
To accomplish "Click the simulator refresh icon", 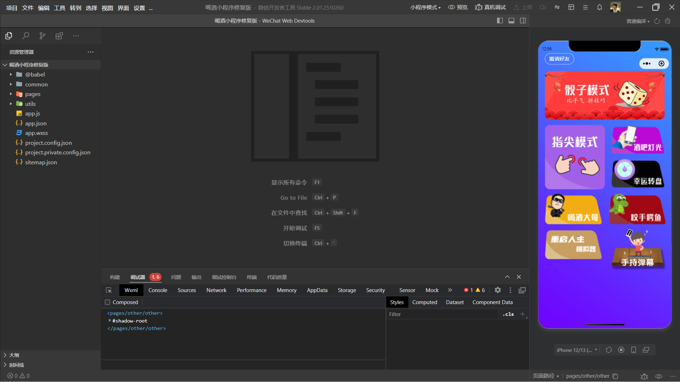I will (x=608, y=350).
